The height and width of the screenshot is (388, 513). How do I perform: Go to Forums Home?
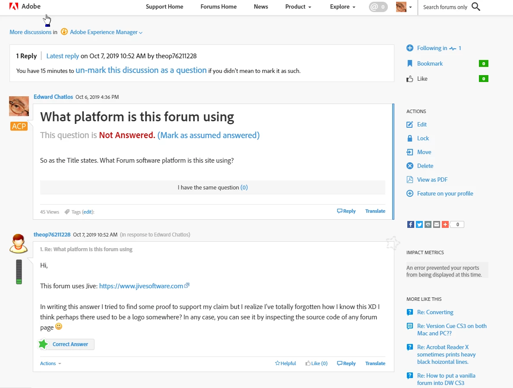click(x=219, y=6)
